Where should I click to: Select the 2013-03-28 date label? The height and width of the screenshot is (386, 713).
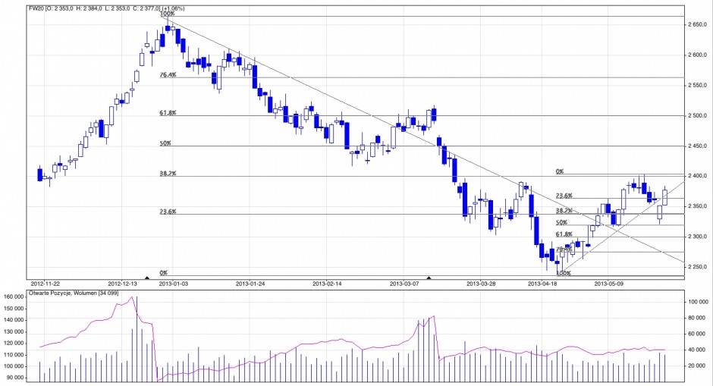pos(481,284)
